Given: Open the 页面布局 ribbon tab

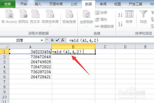Looking at the screenshot, I should coord(56,4).
